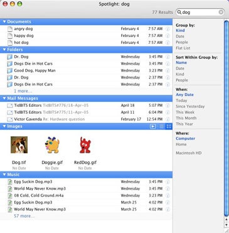Image resolution: width=229 pixels, height=233 pixels.
Task: Select Macintosh HD under Where
Action: [x=189, y=153]
